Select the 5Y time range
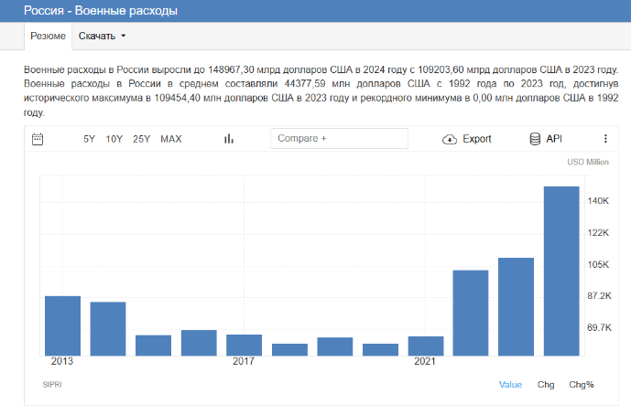631x415 pixels. click(89, 139)
